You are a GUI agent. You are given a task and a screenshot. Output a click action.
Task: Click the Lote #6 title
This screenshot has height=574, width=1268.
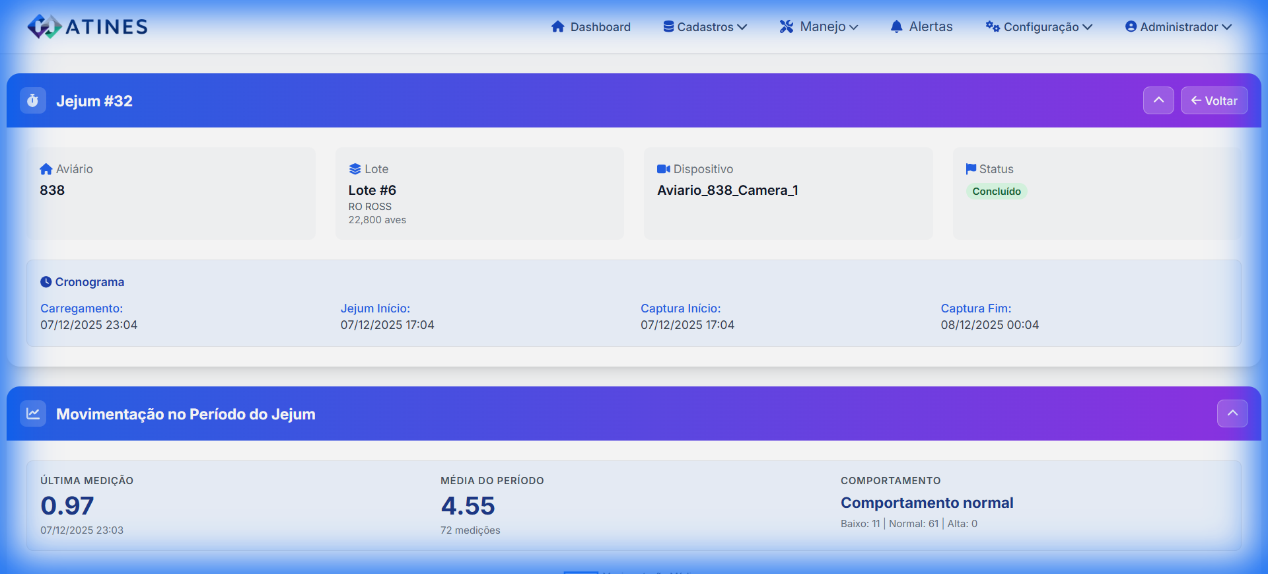click(x=372, y=190)
